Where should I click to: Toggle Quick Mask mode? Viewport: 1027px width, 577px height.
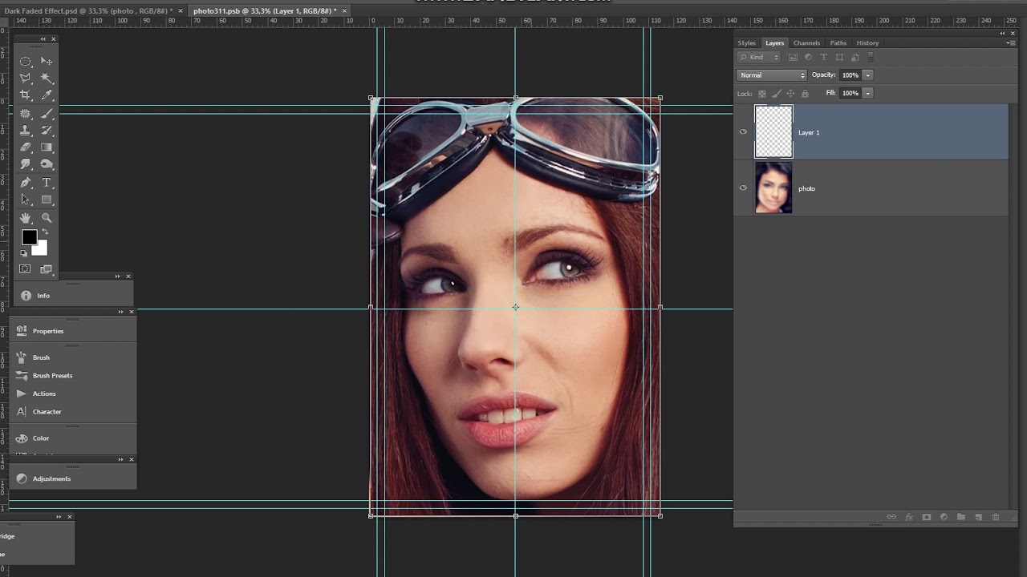pyautogui.click(x=25, y=269)
